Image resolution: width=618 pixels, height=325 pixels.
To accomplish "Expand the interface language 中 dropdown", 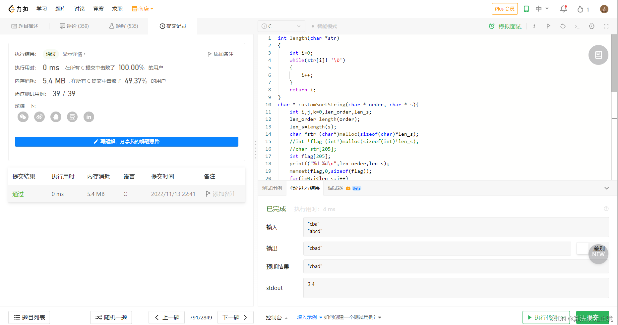I will (x=542, y=9).
